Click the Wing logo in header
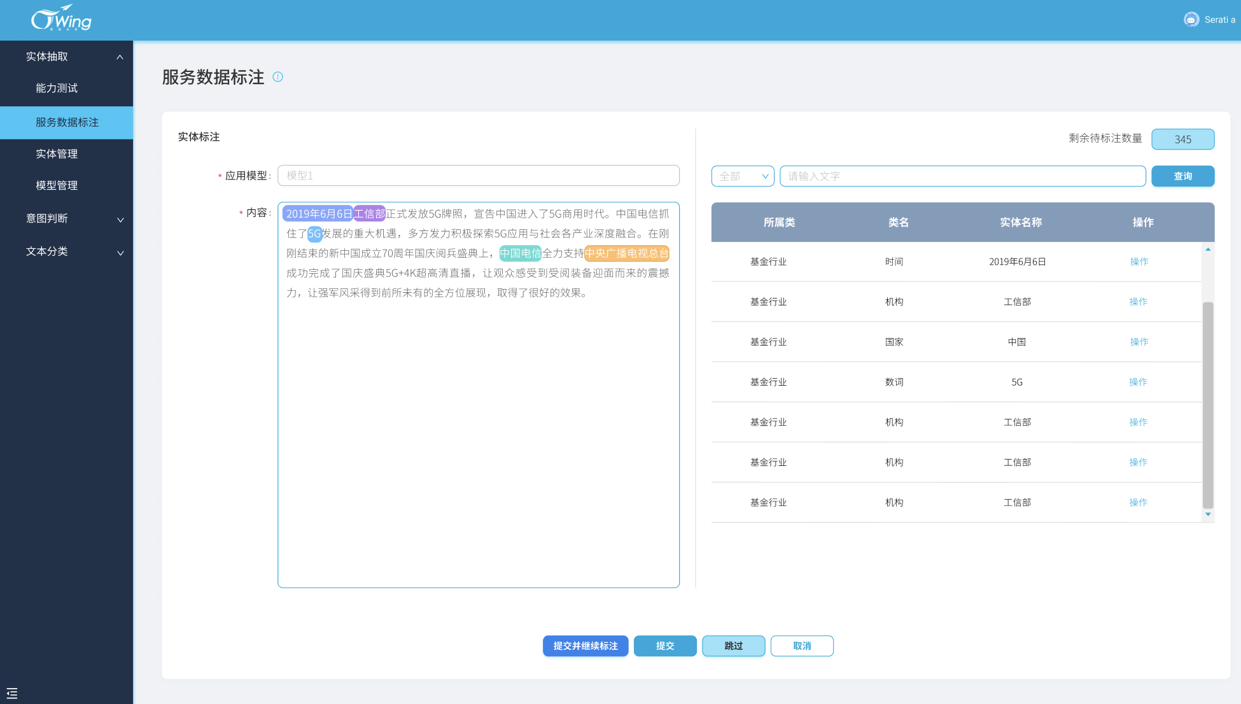 click(62, 19)
